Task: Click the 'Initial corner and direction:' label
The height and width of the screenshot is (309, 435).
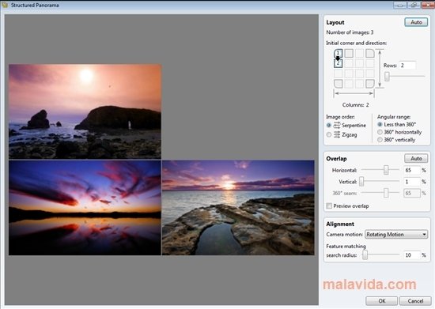Action: click(x=356, y=43)
